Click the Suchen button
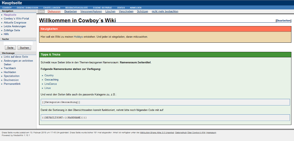 24,48
